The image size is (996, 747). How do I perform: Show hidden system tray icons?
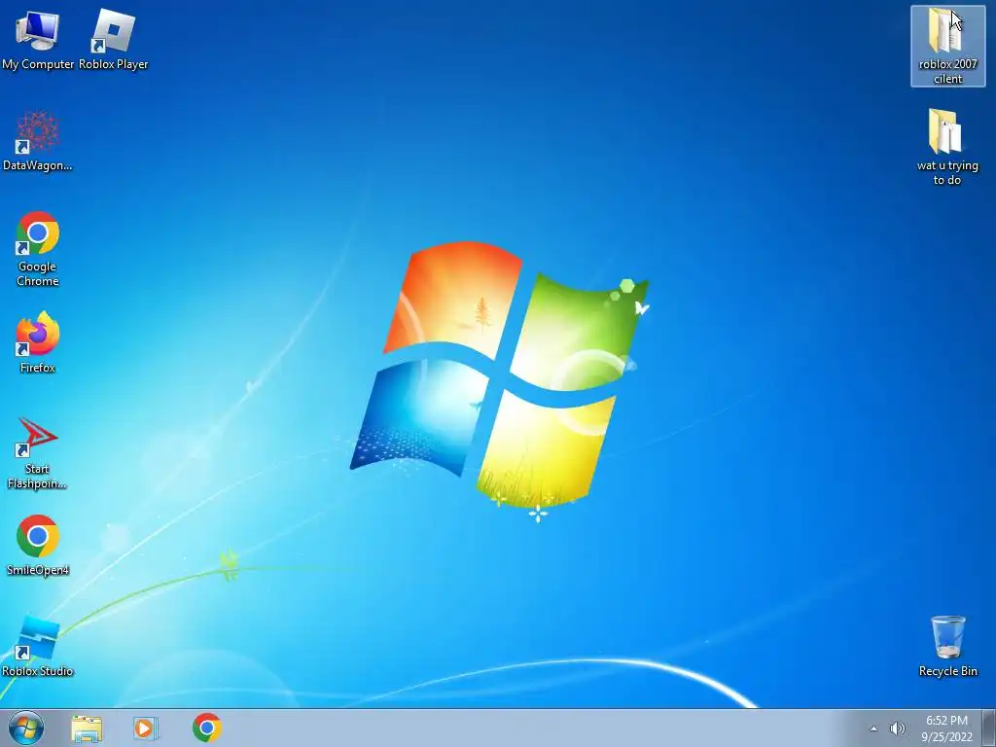(873, 729)
